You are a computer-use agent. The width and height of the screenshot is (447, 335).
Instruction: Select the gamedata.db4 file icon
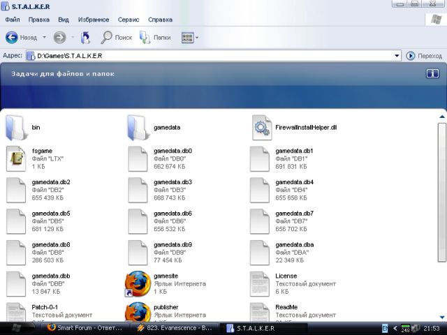(259, 190)
